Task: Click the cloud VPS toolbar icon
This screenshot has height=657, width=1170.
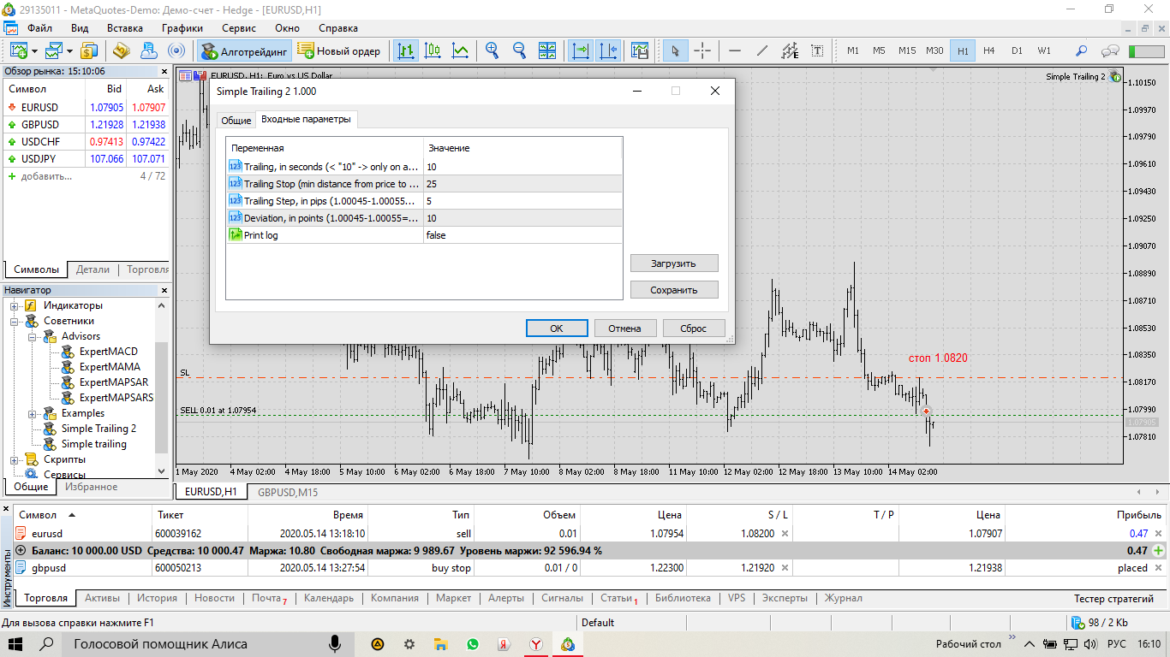Action: (149, 50)
